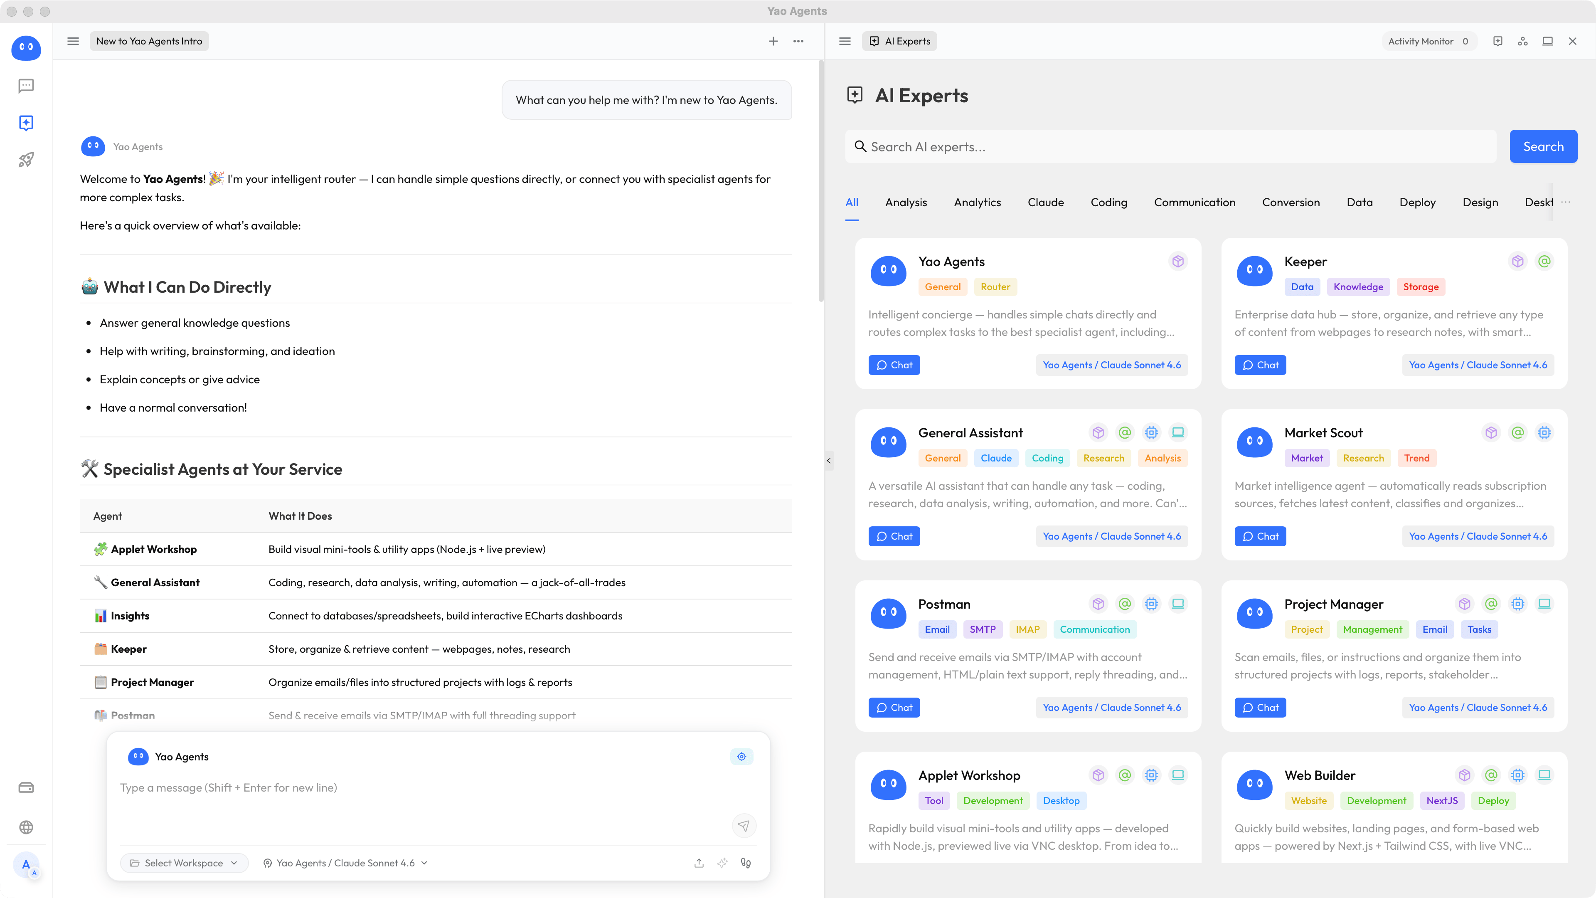The image size is (1596, 898).
Task: Click the target focus icon in message box
Action: tap(741, 757)
